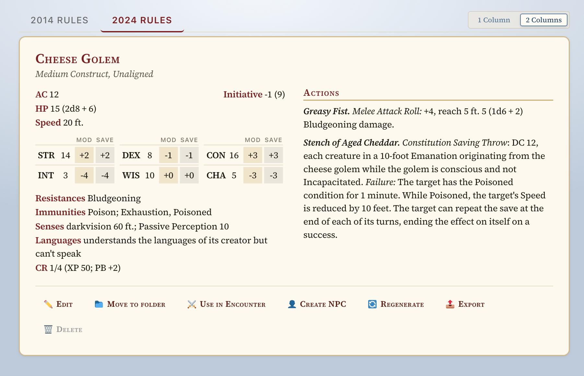Click the WIS score 10
584x376 pixels.
pos(150,175)
